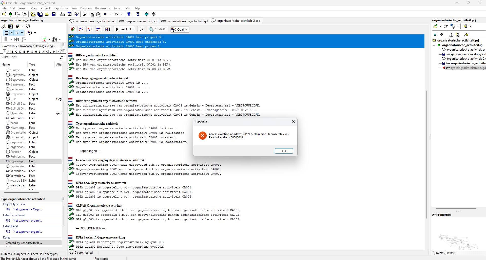Viewport: 486px width, 260px height.
Task: Click the scissors cut icon
Action: (x=85, y=14)
